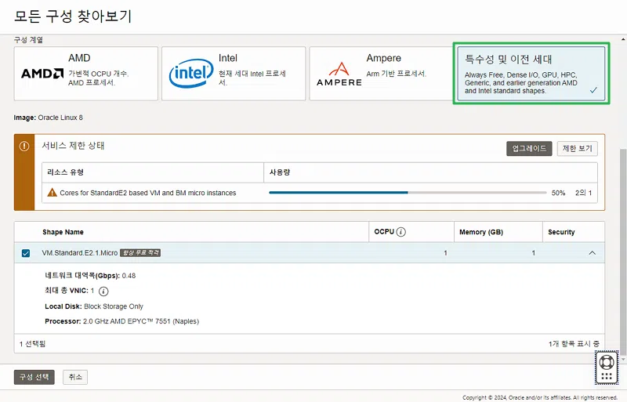Click the 50% core usage progress bar

[x=408, y=193]
